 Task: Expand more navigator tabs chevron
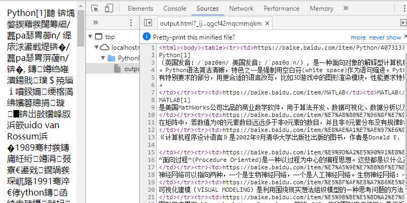95,22
